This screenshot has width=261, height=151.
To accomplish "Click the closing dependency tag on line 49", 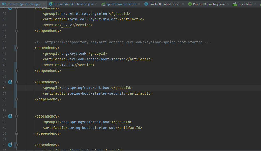I will 48,71.
